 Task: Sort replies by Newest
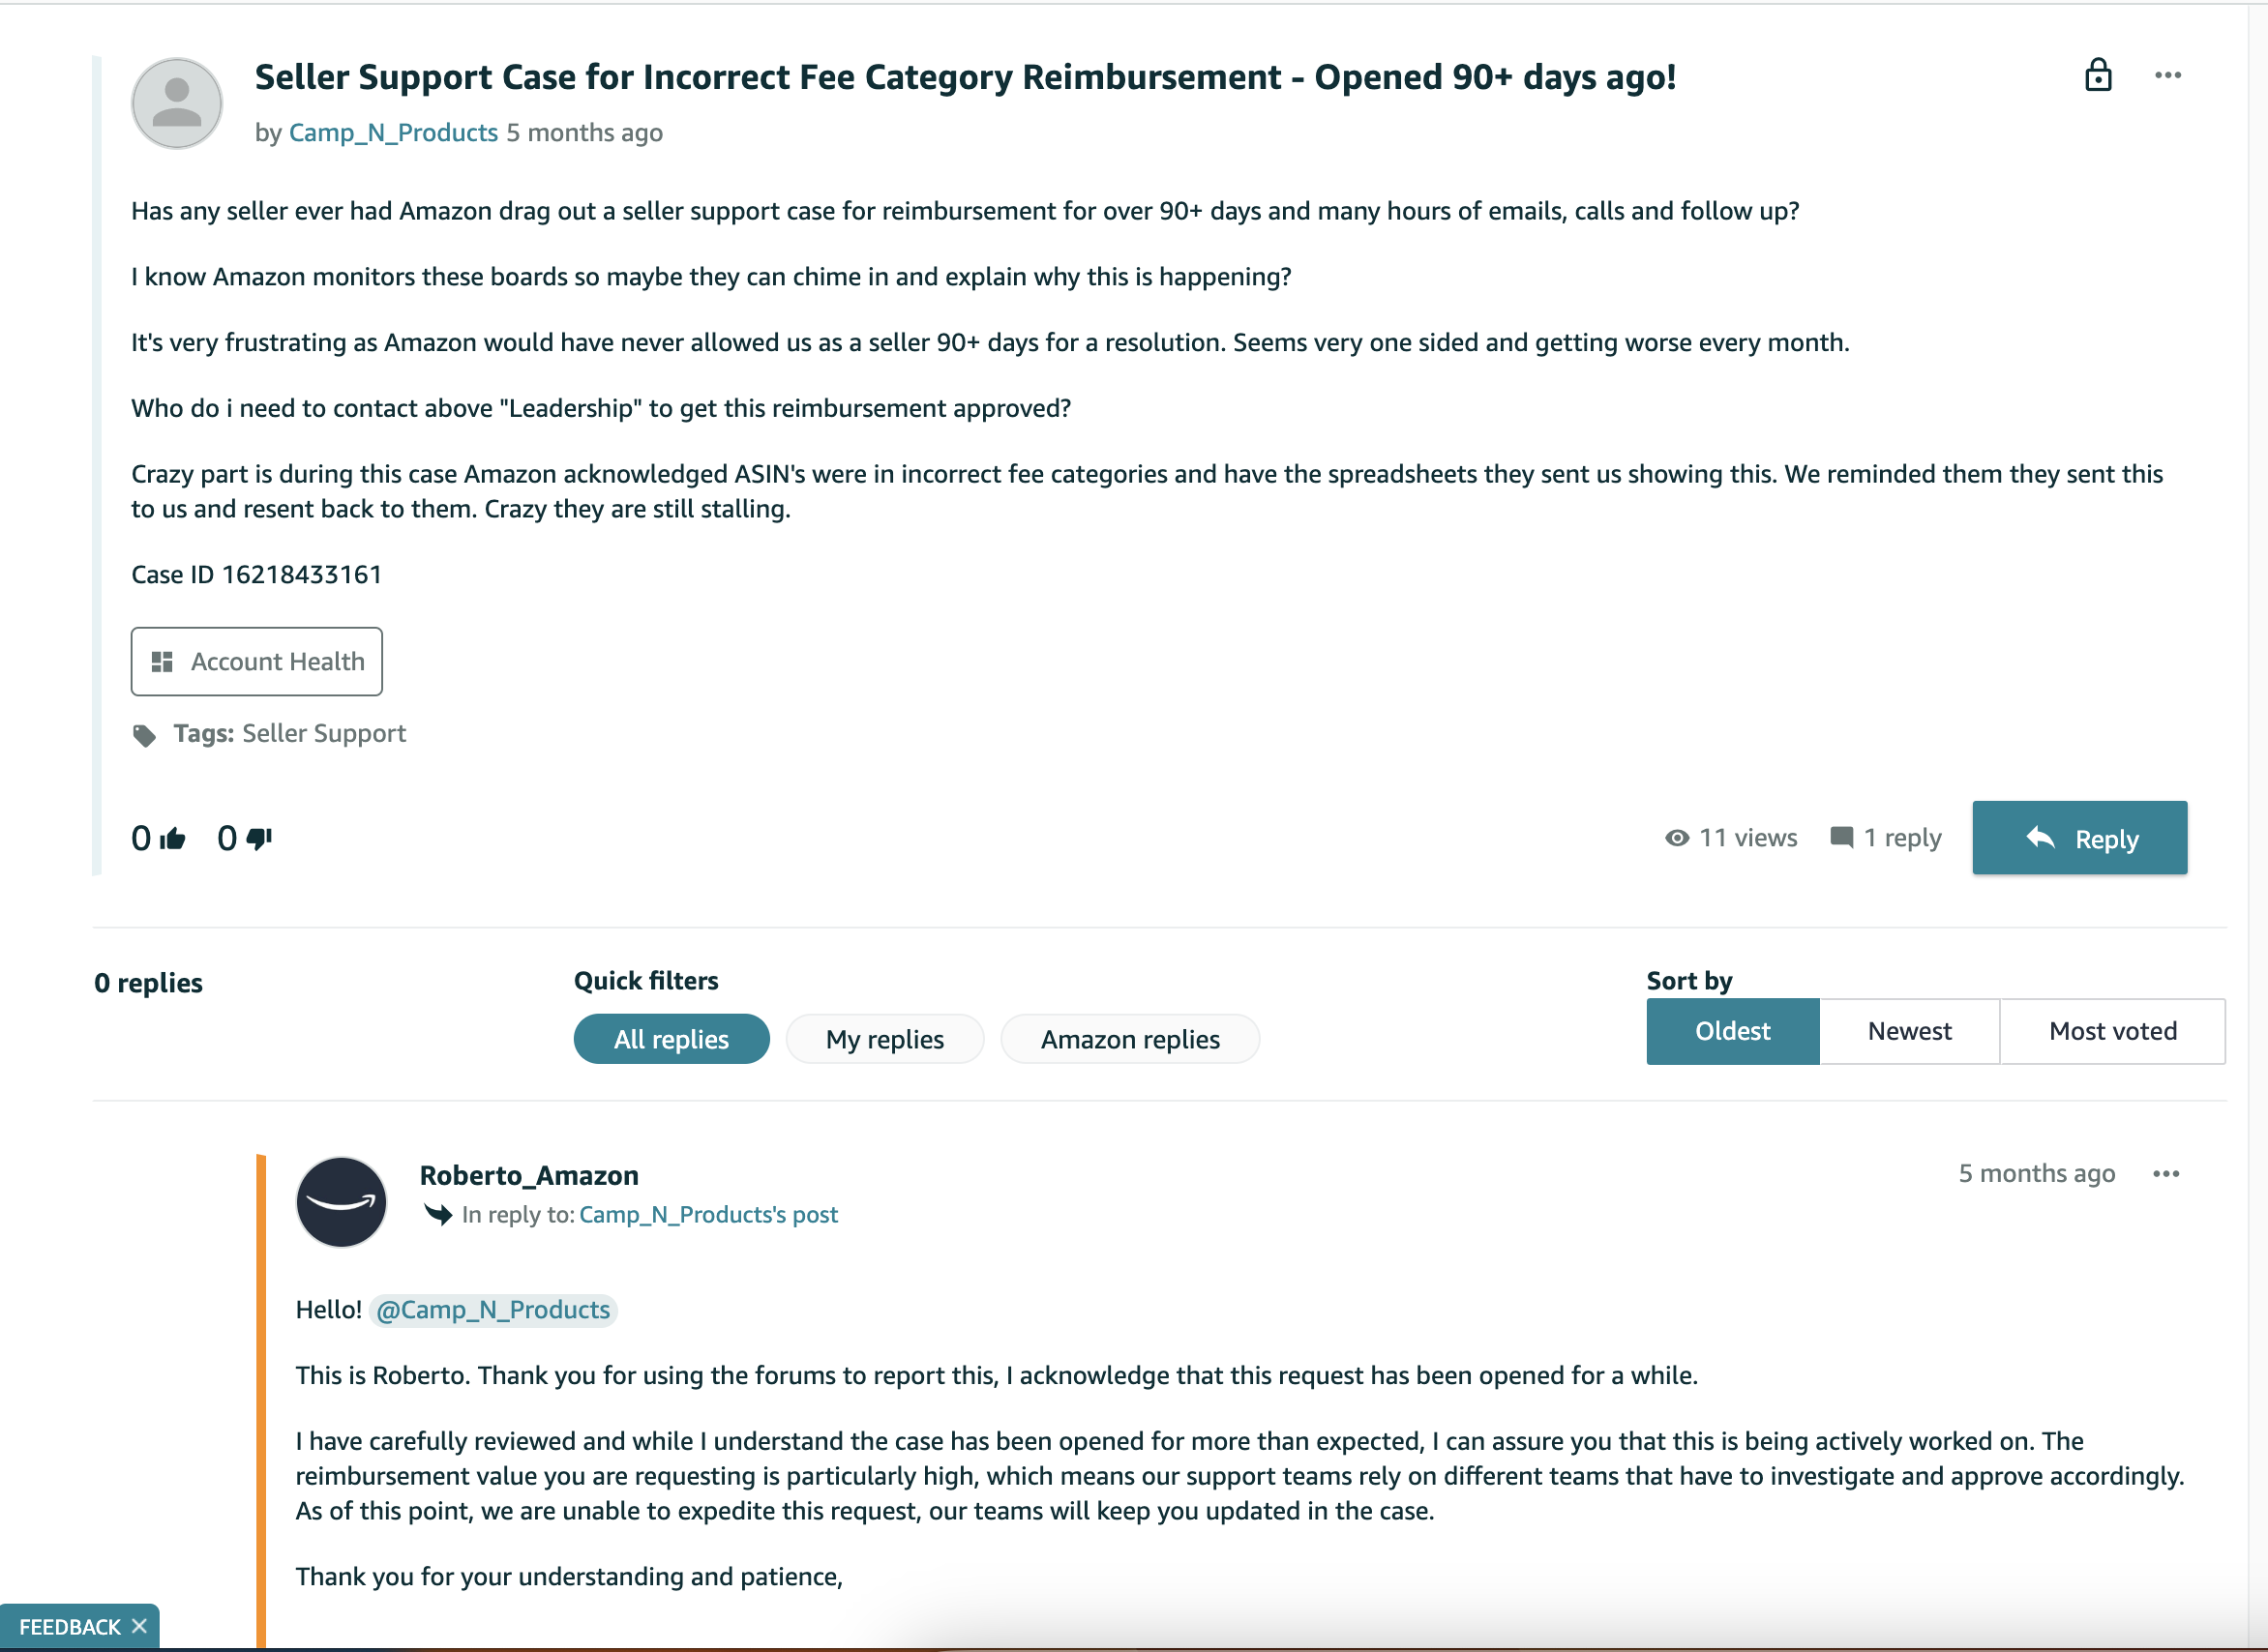(1909, 1031)
